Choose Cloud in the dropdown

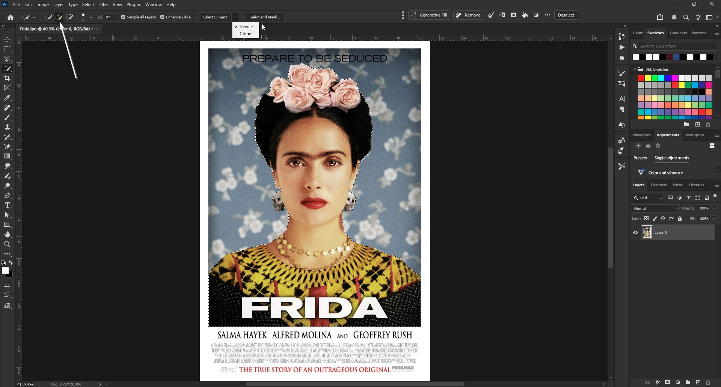(x=246, y=34)
